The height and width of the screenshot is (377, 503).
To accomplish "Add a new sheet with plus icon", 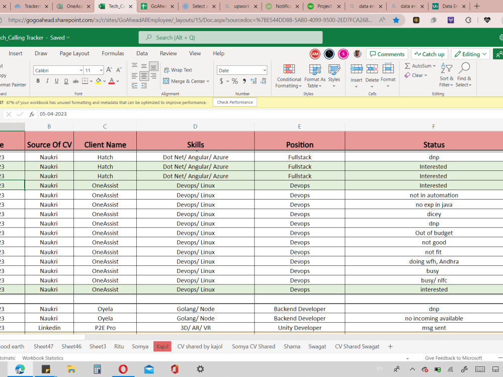I will 390,346.
